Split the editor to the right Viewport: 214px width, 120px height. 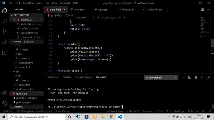[x=202, y=9]
